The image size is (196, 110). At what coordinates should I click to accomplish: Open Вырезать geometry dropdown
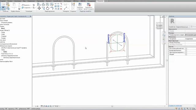pos(31,5)
